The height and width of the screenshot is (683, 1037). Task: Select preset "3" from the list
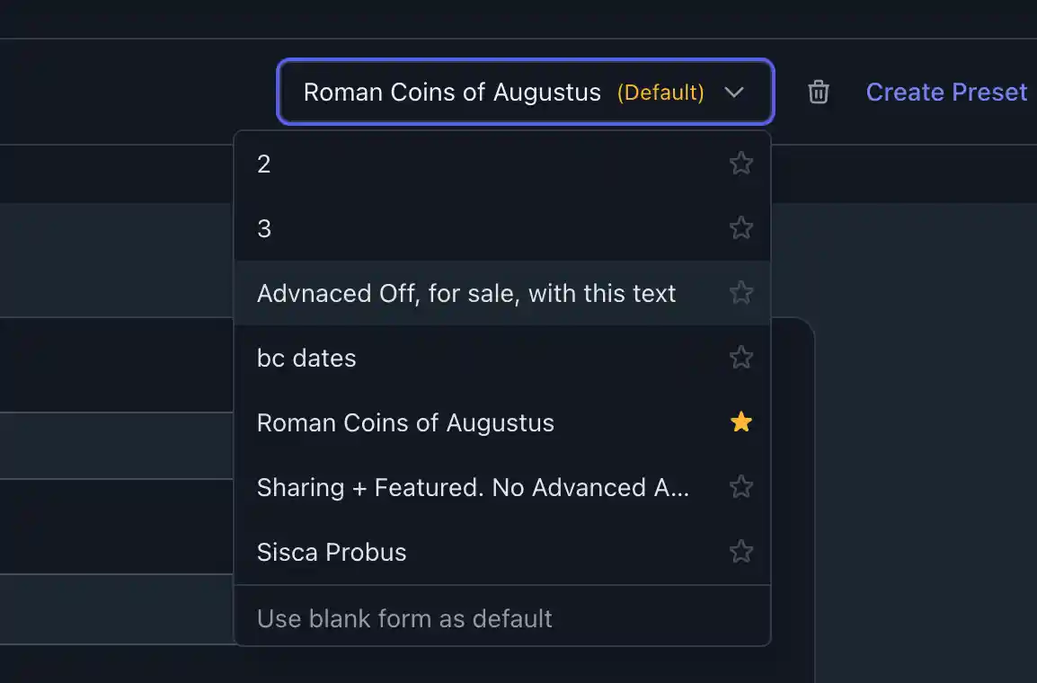(264, 228)
